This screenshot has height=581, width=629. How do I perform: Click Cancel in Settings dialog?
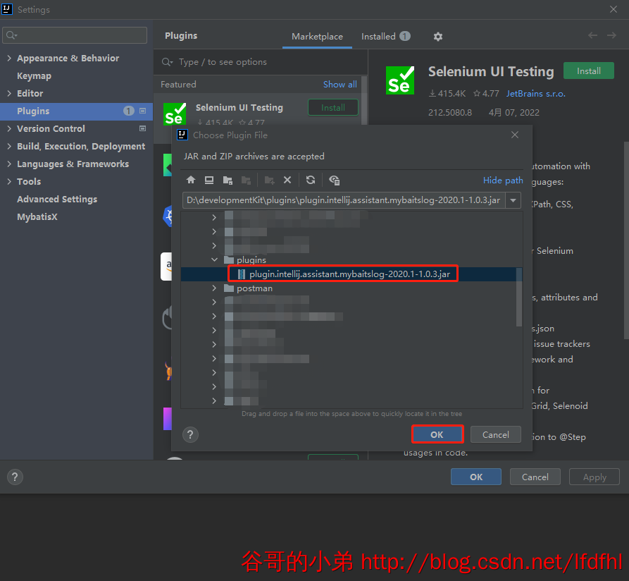click(x=535, y=477)
